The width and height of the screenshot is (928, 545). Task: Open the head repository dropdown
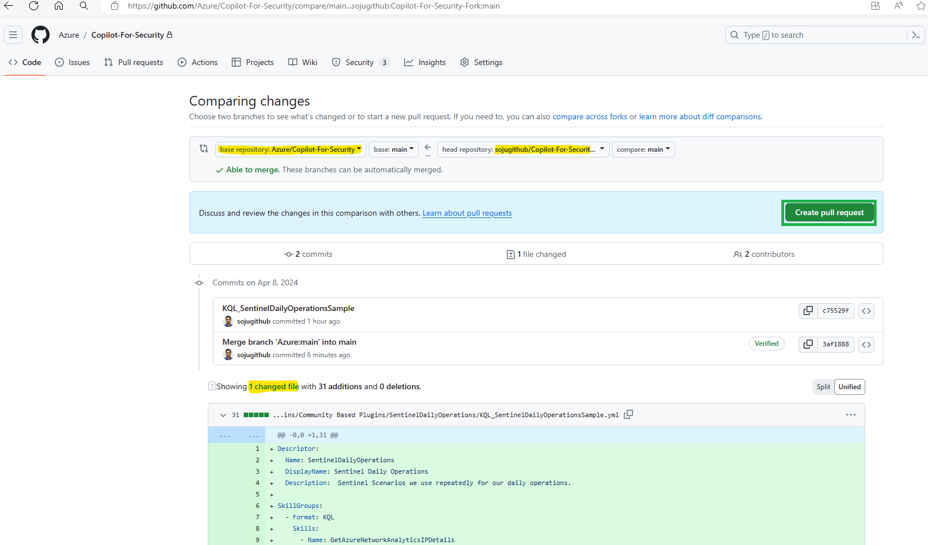click(523, 150)
